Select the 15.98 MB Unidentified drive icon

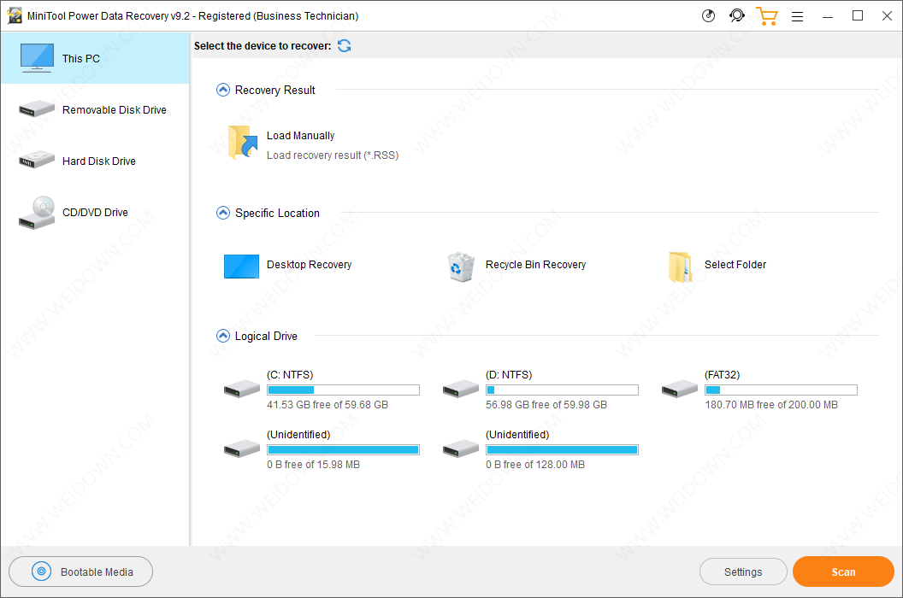tap(242, 449)
